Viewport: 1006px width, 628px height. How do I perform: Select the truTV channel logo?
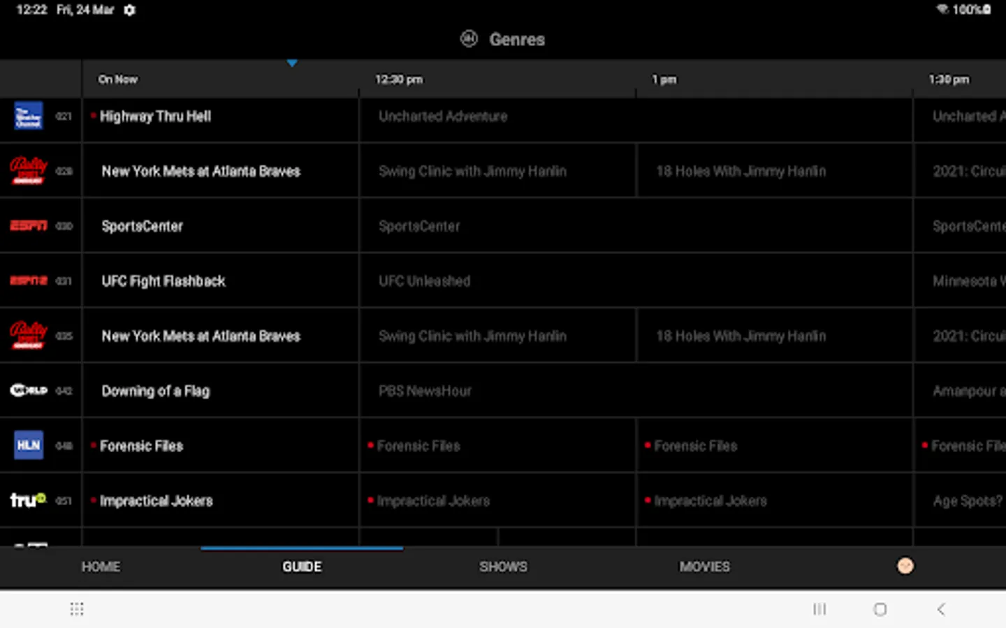28,500
